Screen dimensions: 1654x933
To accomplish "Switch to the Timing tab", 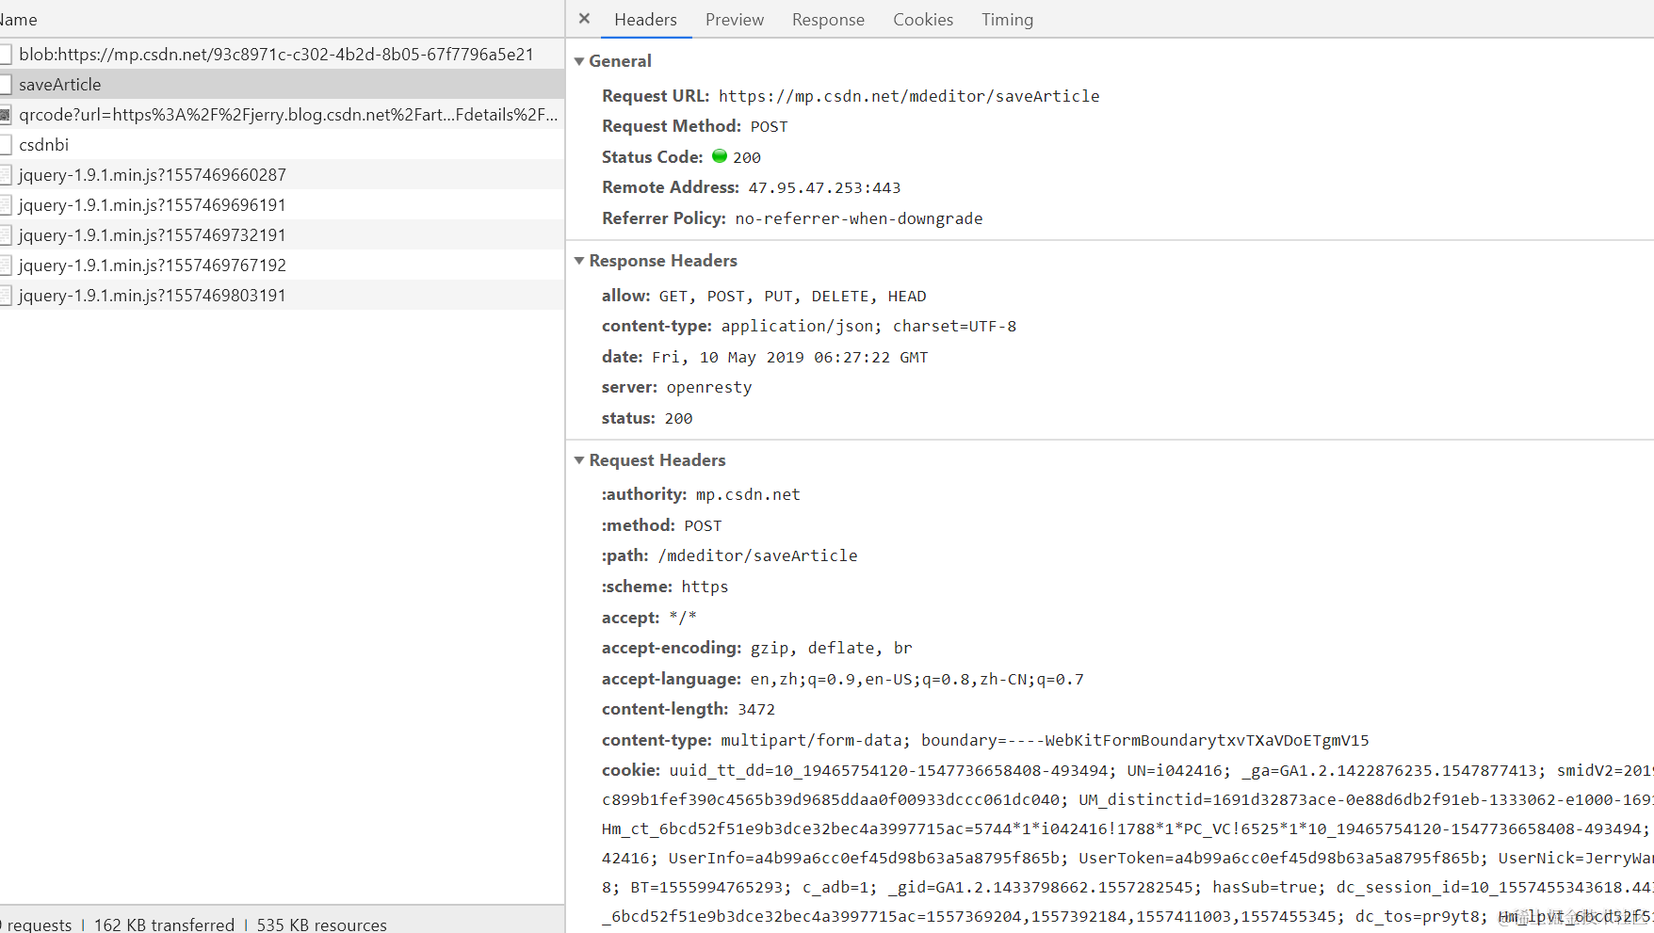I will (x=1006, y=19).
